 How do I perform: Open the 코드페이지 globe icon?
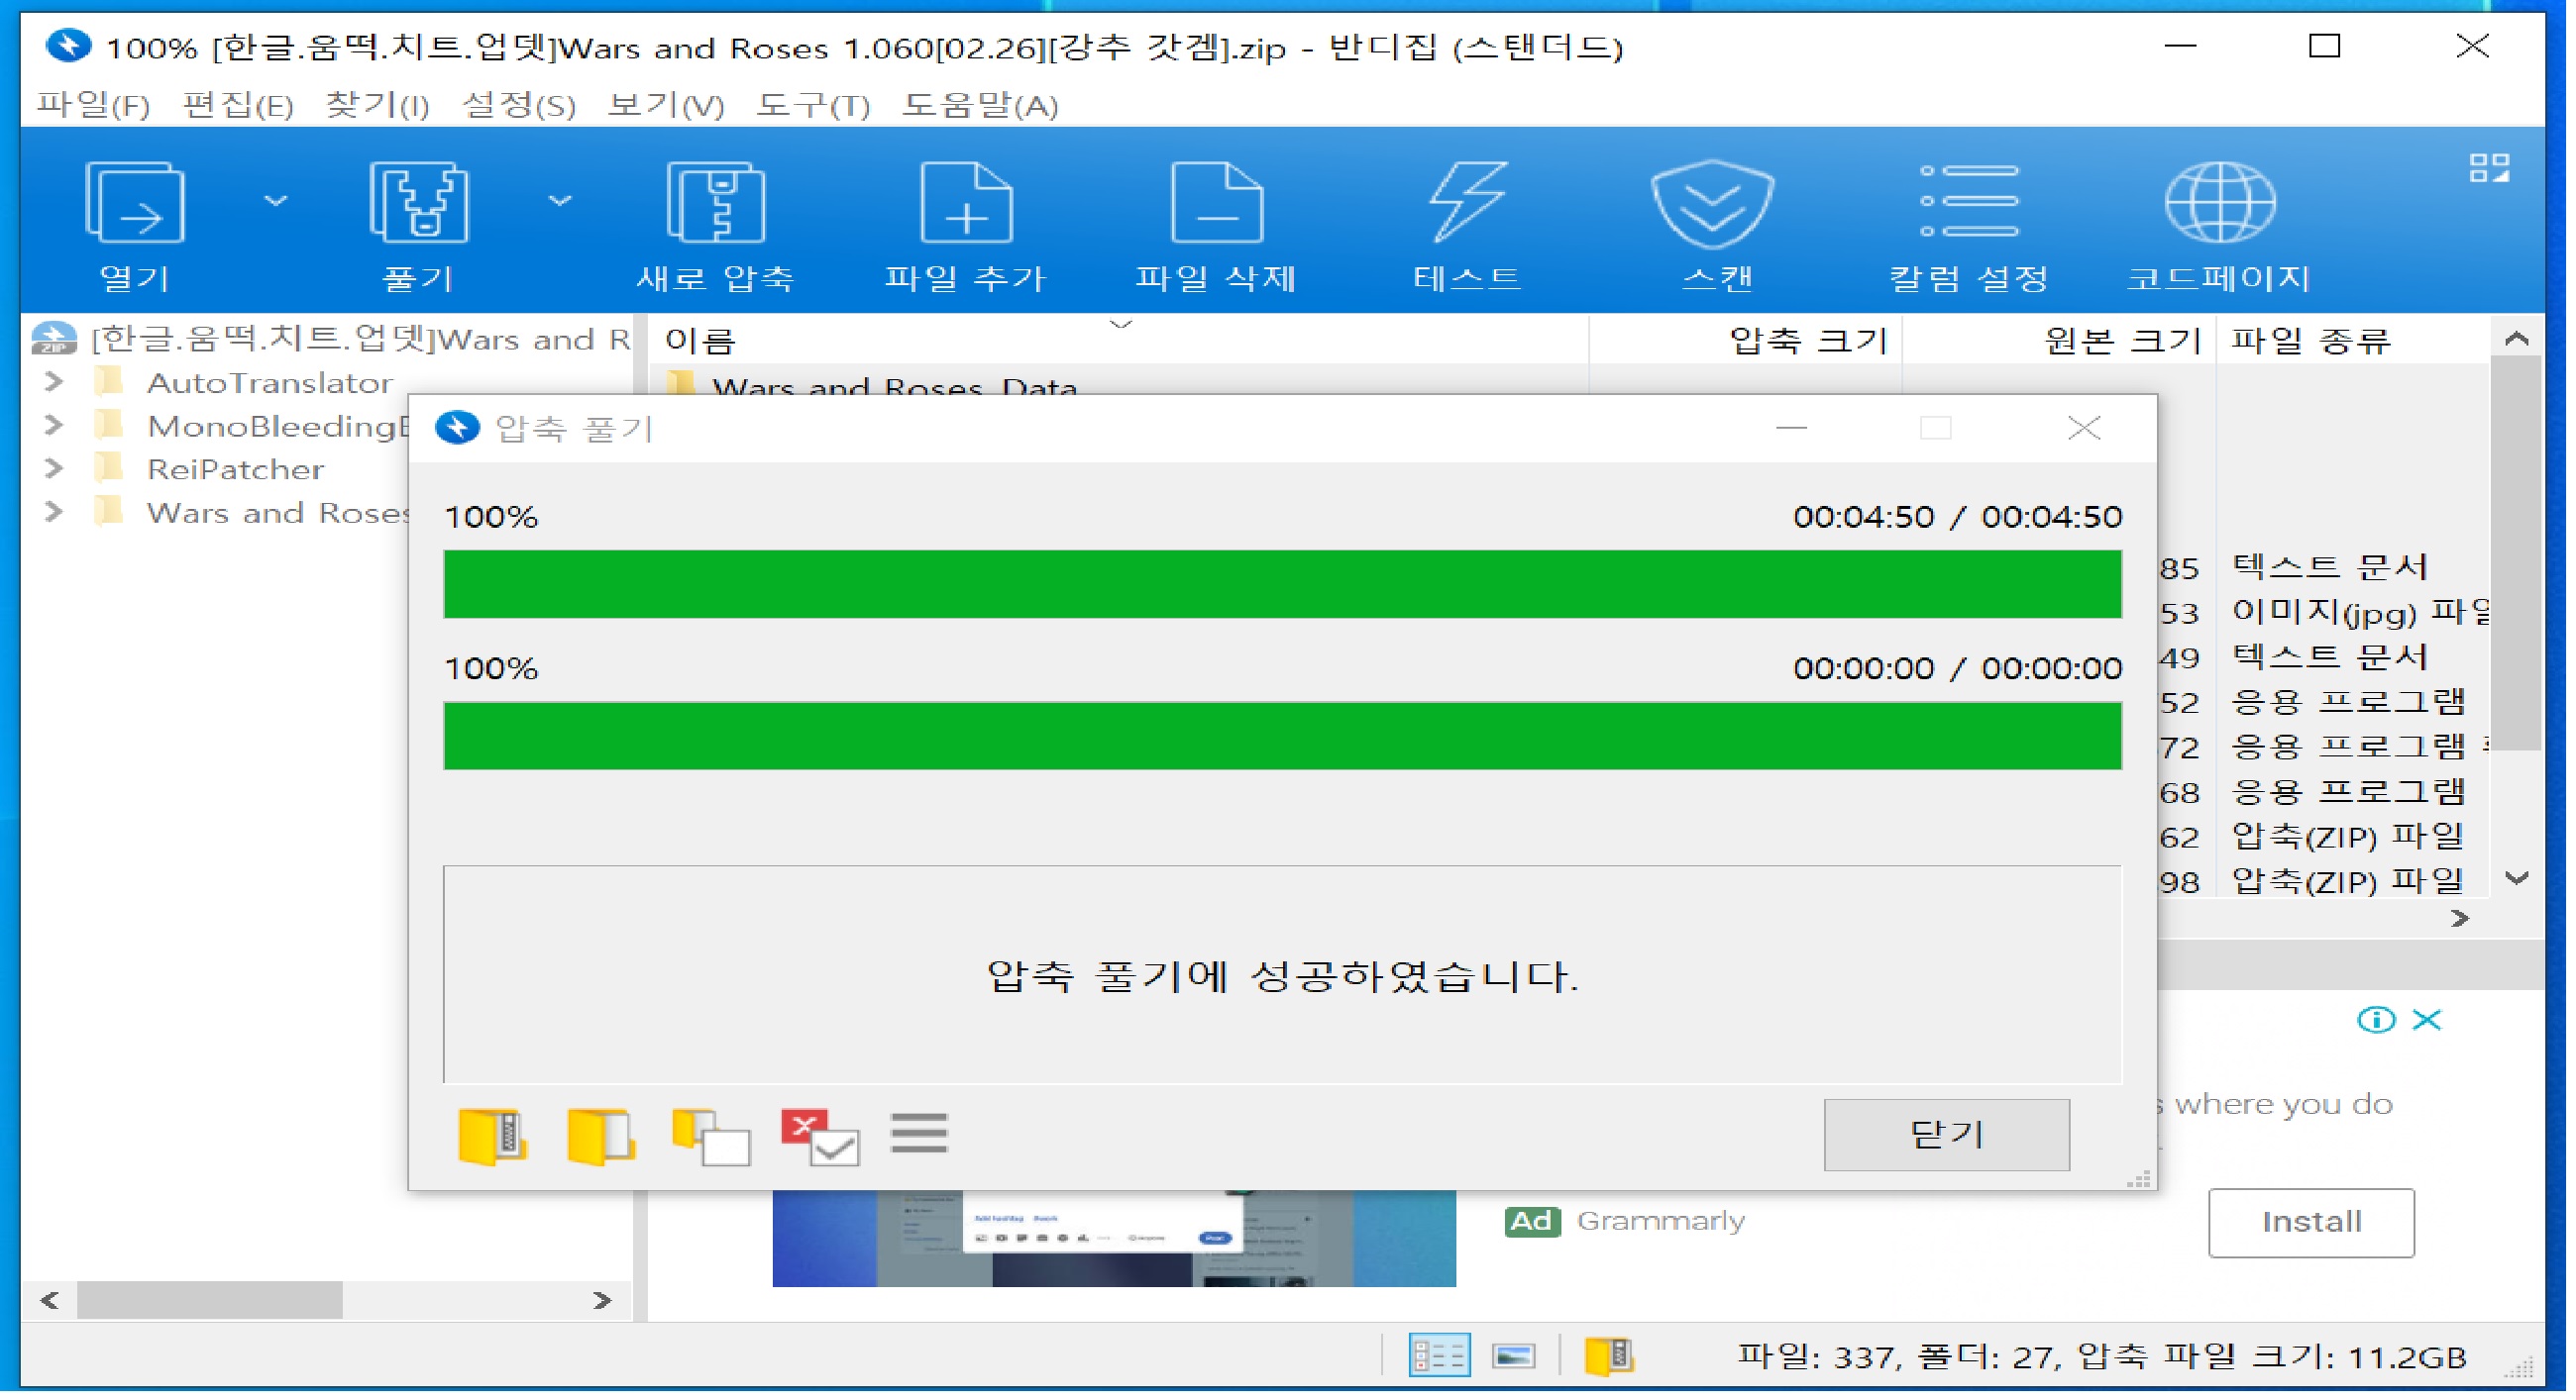pos(2220,204)
